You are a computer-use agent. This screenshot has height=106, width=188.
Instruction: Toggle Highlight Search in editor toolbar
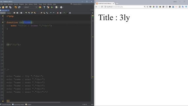click(x=35, y=13)
